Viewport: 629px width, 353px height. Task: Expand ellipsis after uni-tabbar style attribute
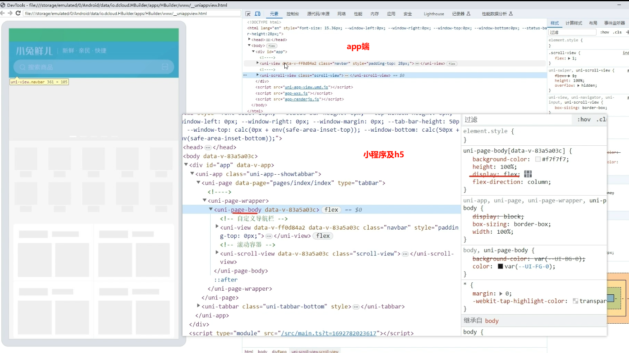coord(356,307)
